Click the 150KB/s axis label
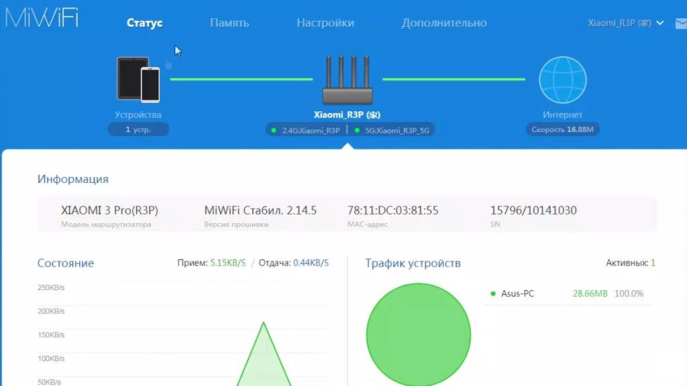The image size is (687, 386). click(x=51, y=335)
